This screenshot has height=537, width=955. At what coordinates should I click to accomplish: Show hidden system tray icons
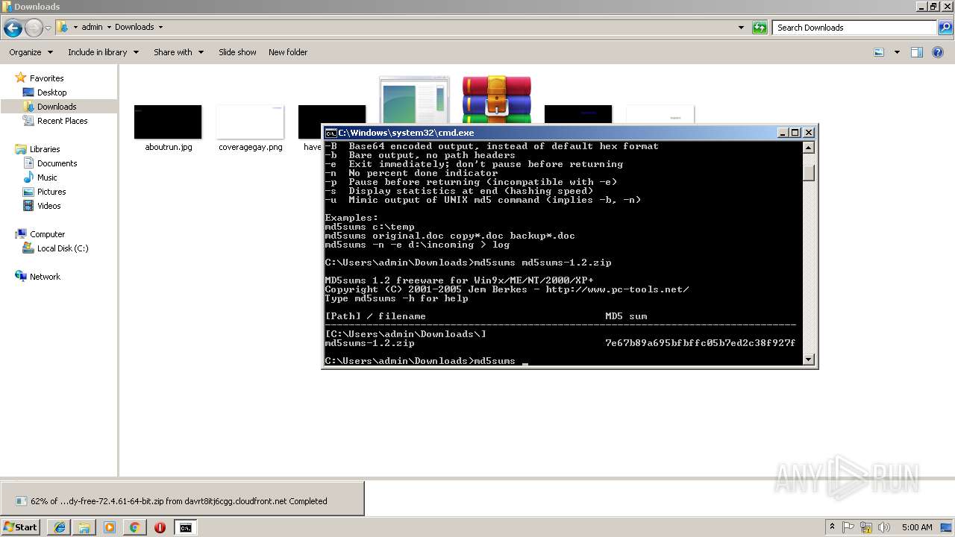pos(833,527)
